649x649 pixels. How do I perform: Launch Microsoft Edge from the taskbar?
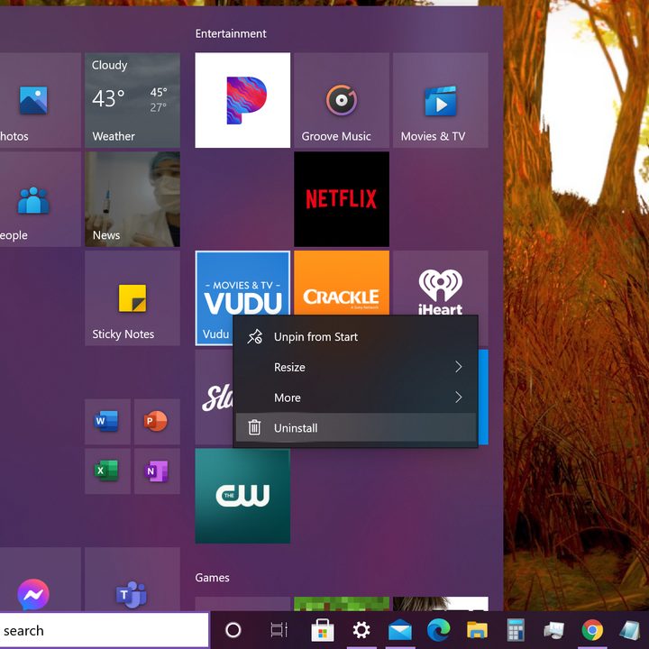(x=438, y=630)
